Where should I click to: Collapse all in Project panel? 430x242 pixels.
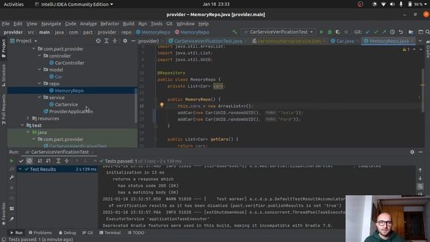115,41
